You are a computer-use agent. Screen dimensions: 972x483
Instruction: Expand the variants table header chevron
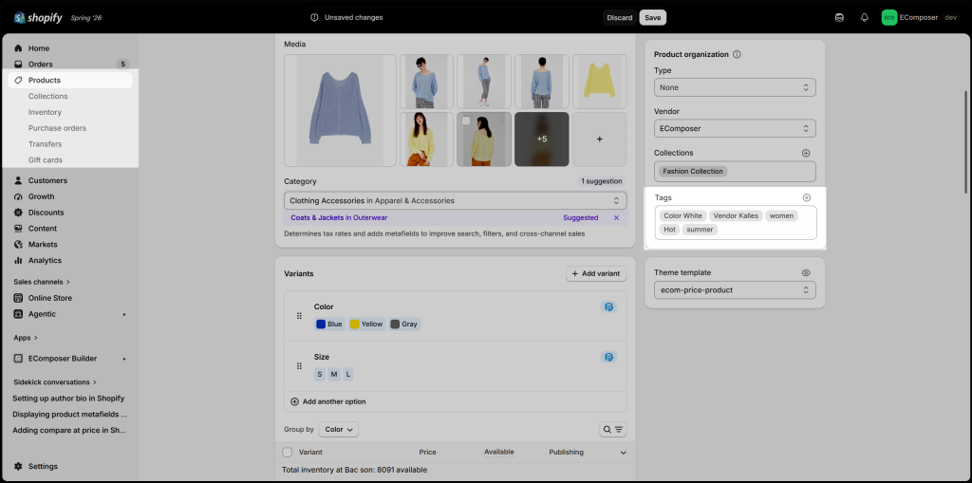tap(623, 453)
